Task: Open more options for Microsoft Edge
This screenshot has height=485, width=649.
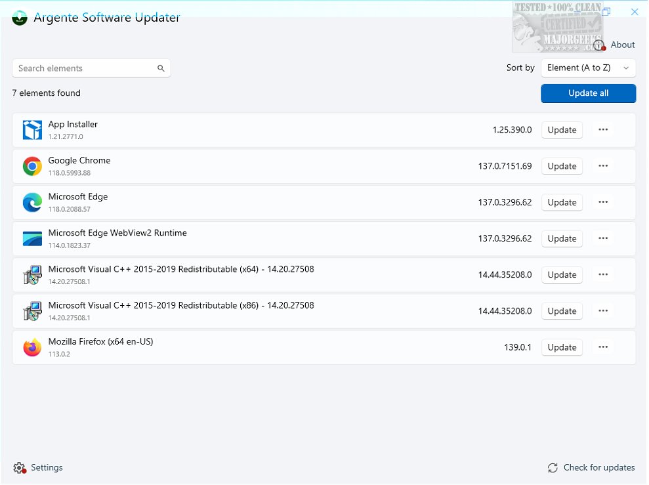Action: click(603, 202)
